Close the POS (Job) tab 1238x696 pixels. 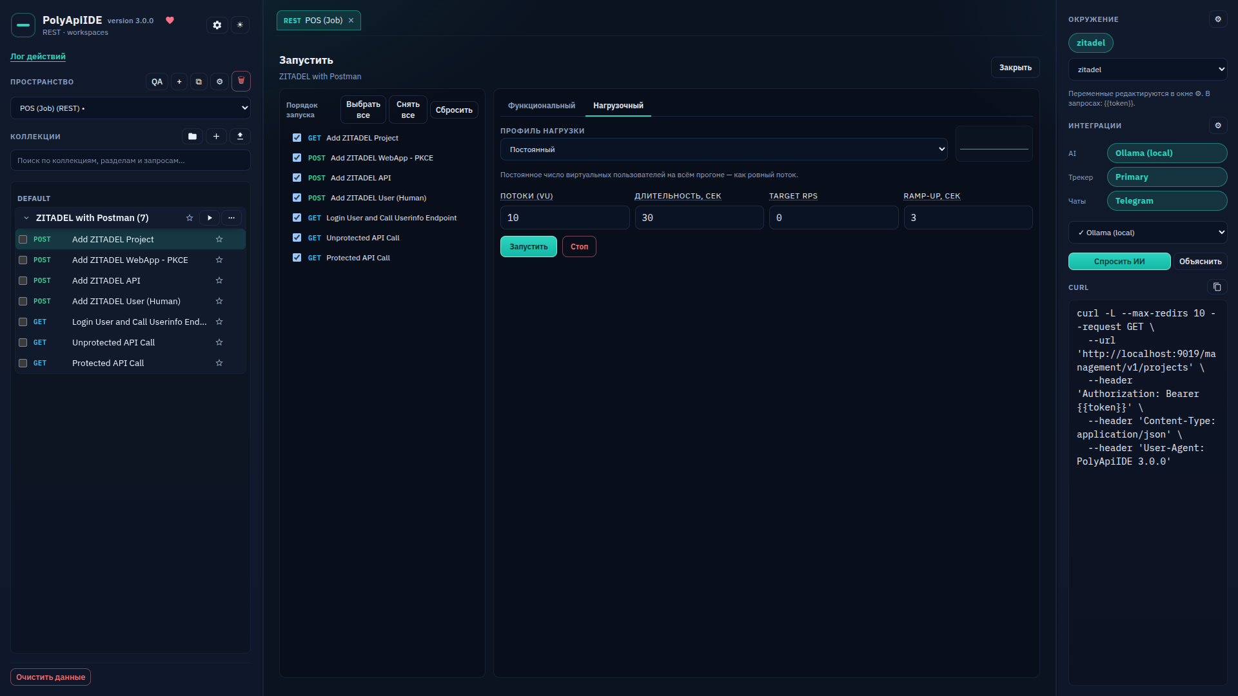tap(351, 21)
